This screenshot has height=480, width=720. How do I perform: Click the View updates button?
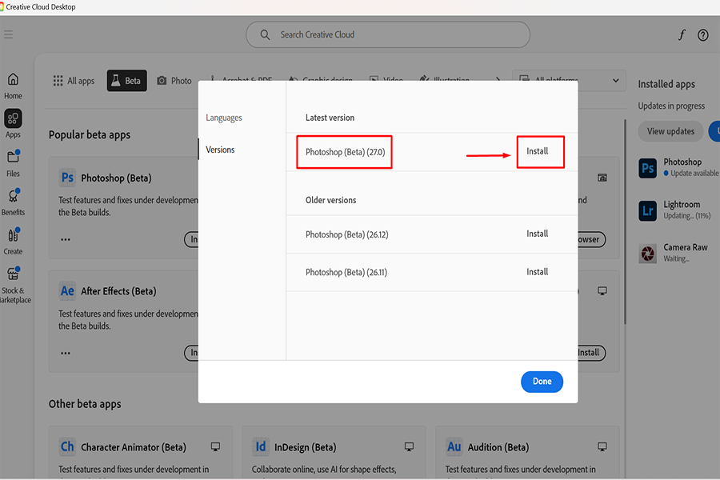click(670, 131)
